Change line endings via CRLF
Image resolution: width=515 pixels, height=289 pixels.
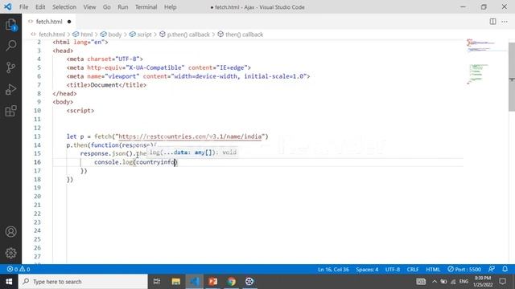[x=413, y=270]
